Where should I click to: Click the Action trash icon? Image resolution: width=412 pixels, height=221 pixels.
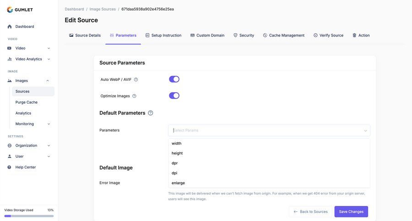tap(354, 35)
